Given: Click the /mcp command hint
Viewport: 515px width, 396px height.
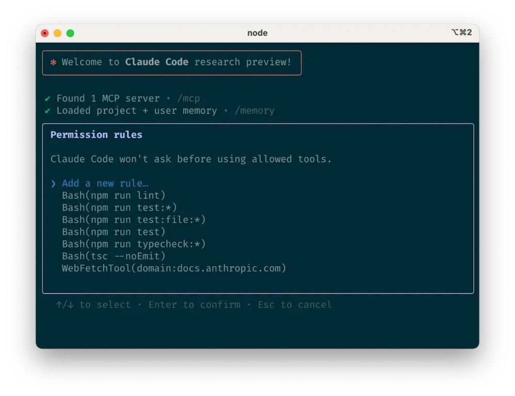Looking at the screenshot, I should pyautogui.click(x=188, y=98).
